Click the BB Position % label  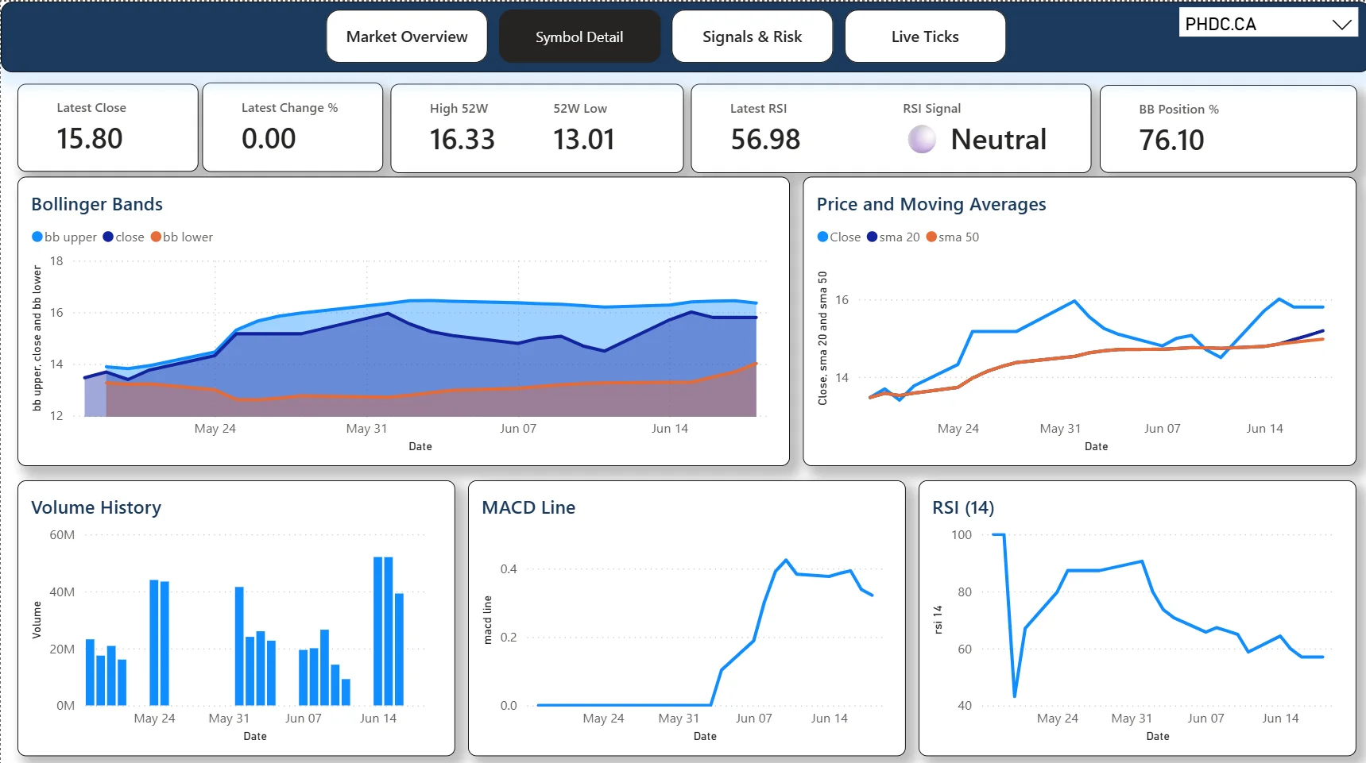pos(1178,110)
